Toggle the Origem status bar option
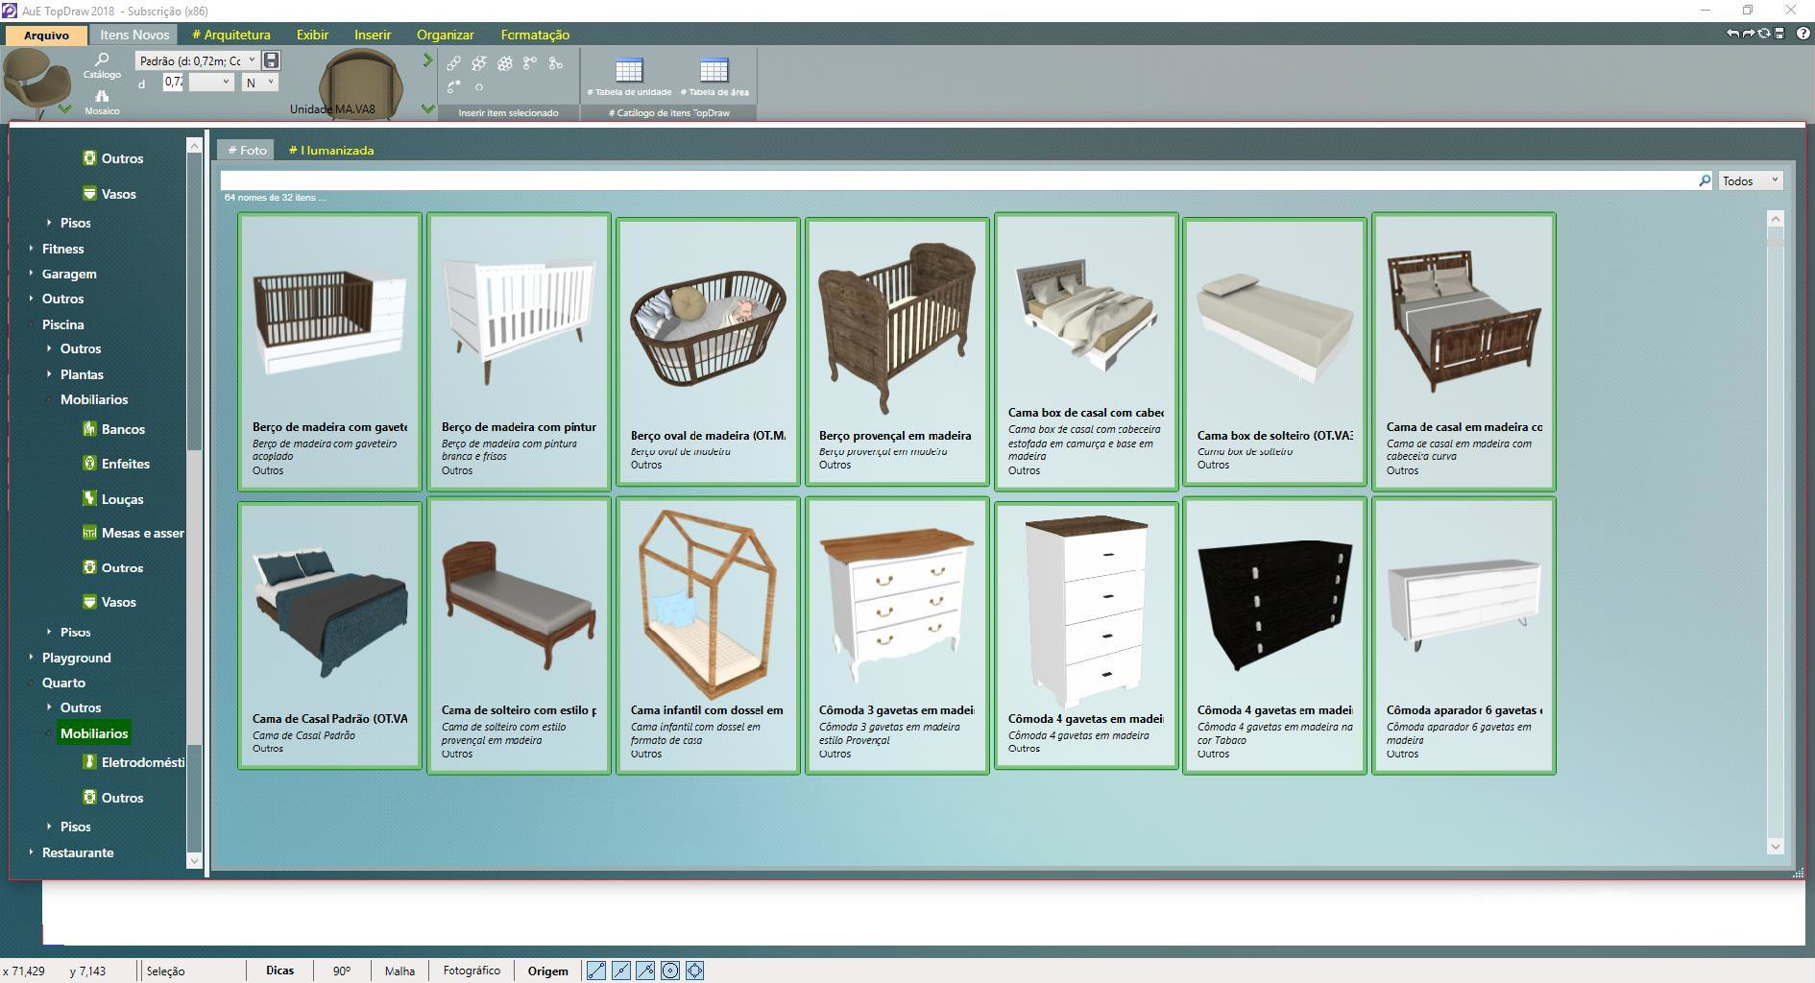The width and height of the screenshot is (1815, 983). coord(547,971)
